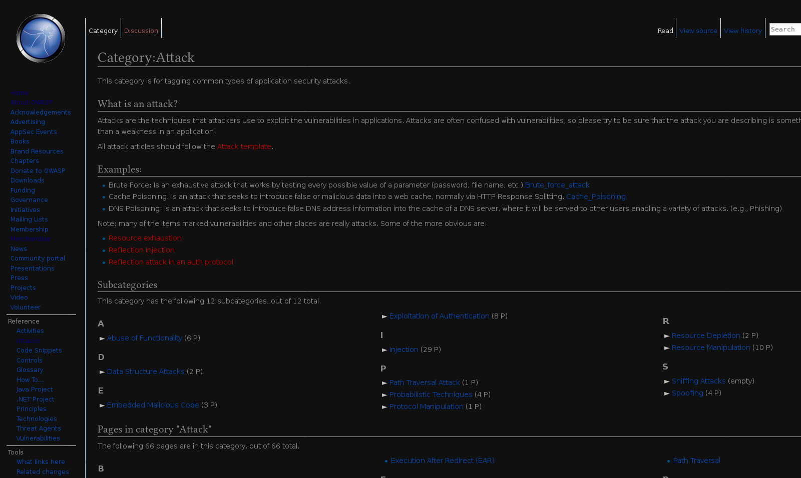Viewport: 801px width, 478px height.
Task: Open Java Project reference link
Action: (x=35, y=389)
